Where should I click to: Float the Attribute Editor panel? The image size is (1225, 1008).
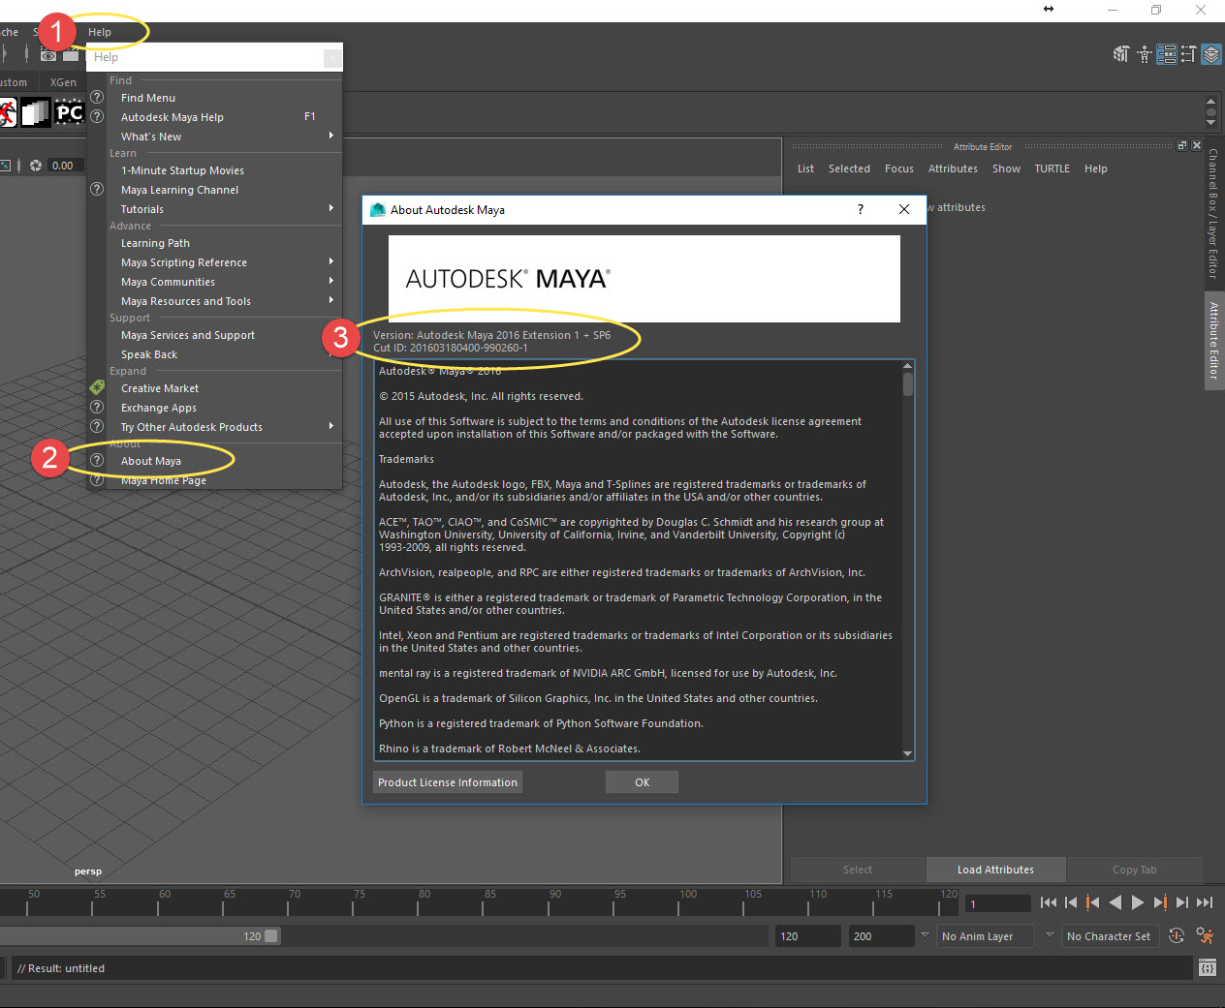[x=1182, y=145]
